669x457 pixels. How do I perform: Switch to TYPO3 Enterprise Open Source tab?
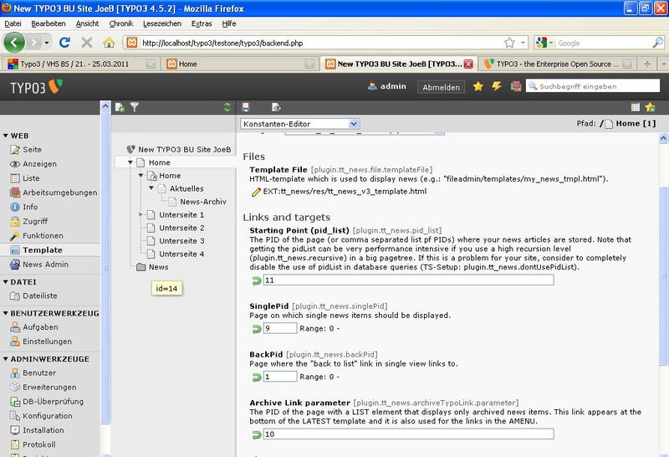[557, 64]
